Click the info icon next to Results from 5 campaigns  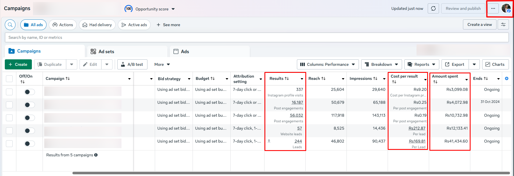(96, 155)
